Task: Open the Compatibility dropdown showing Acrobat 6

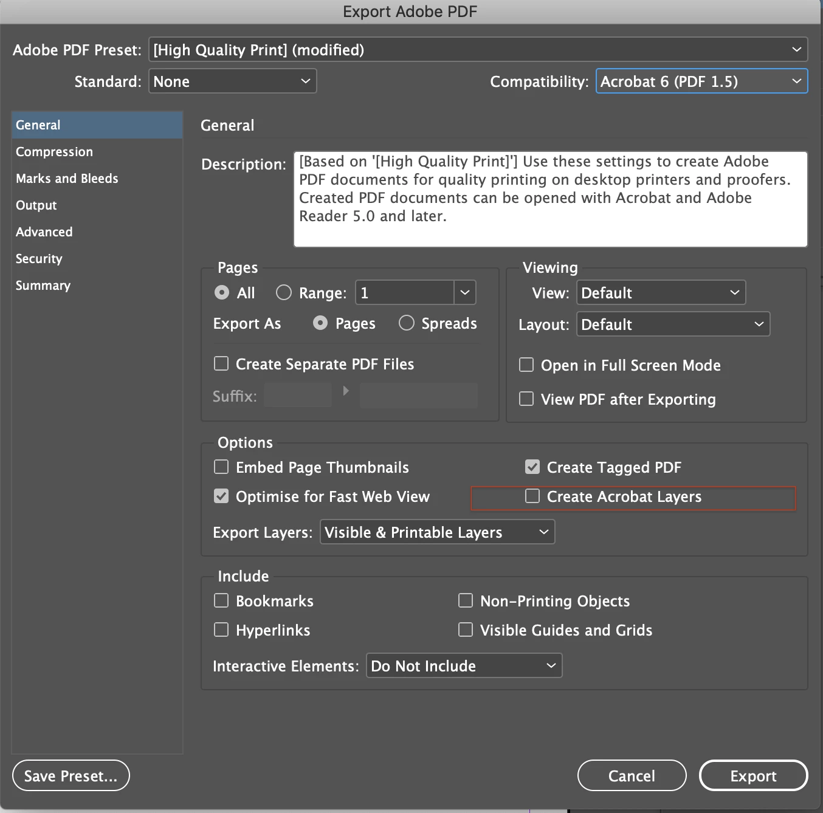Action: (701, 81)
